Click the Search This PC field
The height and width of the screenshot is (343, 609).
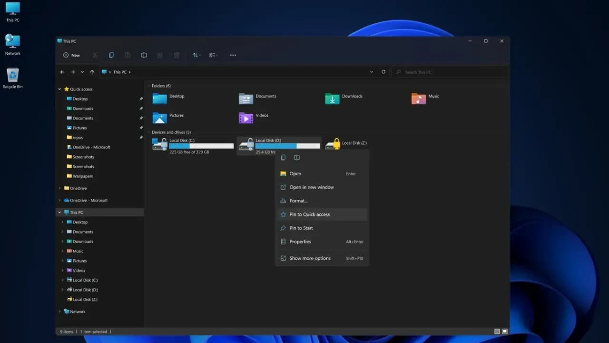coord(452,72)
